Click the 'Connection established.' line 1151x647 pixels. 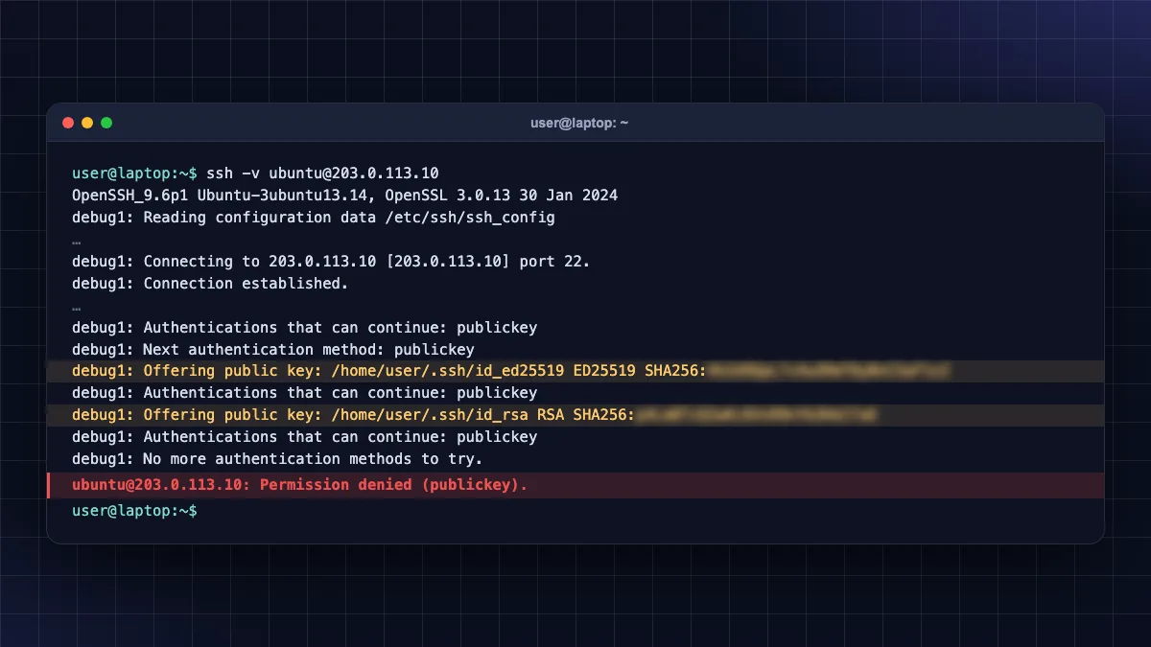[210, 284]
